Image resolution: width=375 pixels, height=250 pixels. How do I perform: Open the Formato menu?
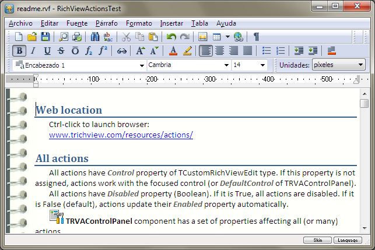tap(139, 23)
